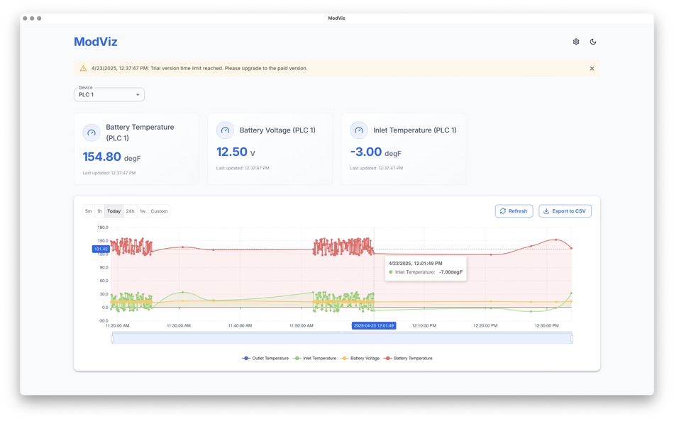This screenshot has height=421, width=674.
Task: Click the right handle of chart zoom slider
Action: (572, 339)
